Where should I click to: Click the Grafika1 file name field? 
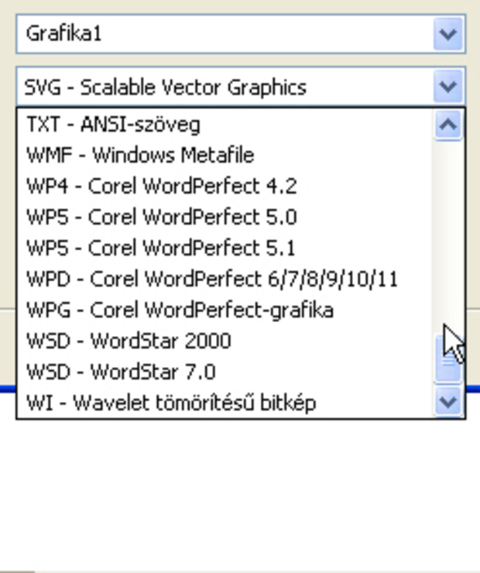(x=225, y=33)
